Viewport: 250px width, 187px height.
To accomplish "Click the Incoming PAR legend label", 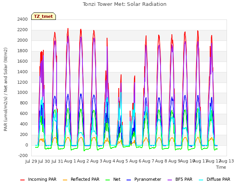I will pos(42,179).
